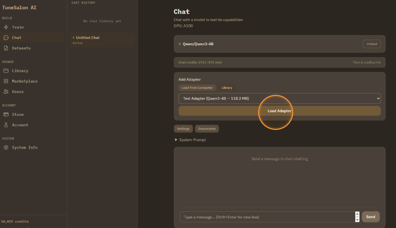
Task: Select the Library adapter tab
Action: (227, 88)
